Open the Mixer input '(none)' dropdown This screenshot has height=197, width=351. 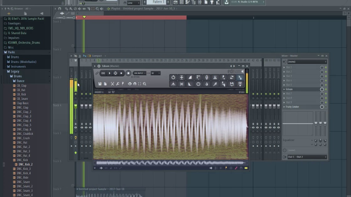tap(307, 62)
